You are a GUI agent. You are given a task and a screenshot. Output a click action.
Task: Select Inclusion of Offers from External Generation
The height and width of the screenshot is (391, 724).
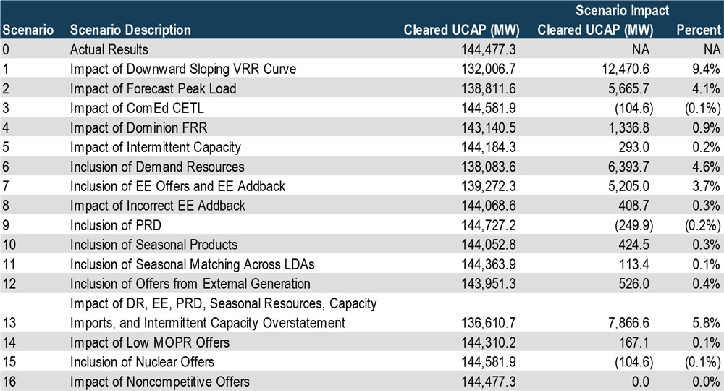[x=190, y=284]
